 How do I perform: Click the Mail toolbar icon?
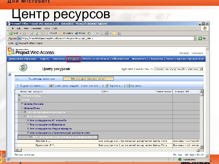pos(96,33)
